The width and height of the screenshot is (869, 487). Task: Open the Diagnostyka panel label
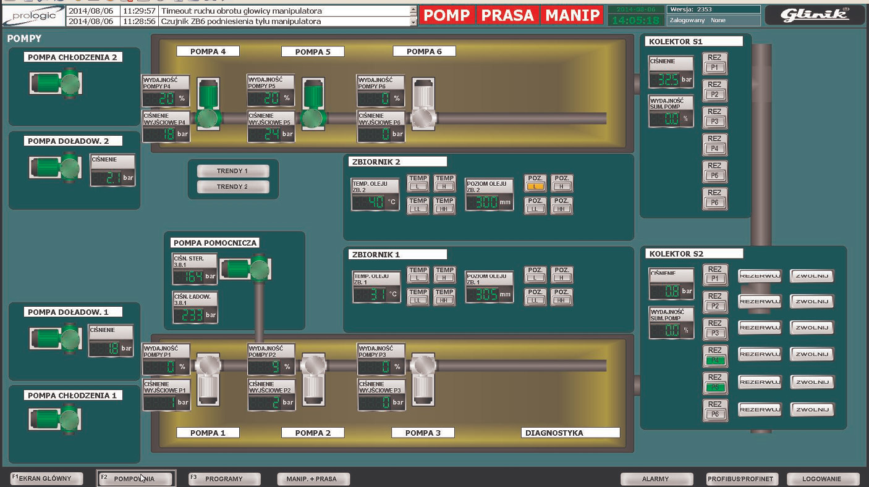570,433
